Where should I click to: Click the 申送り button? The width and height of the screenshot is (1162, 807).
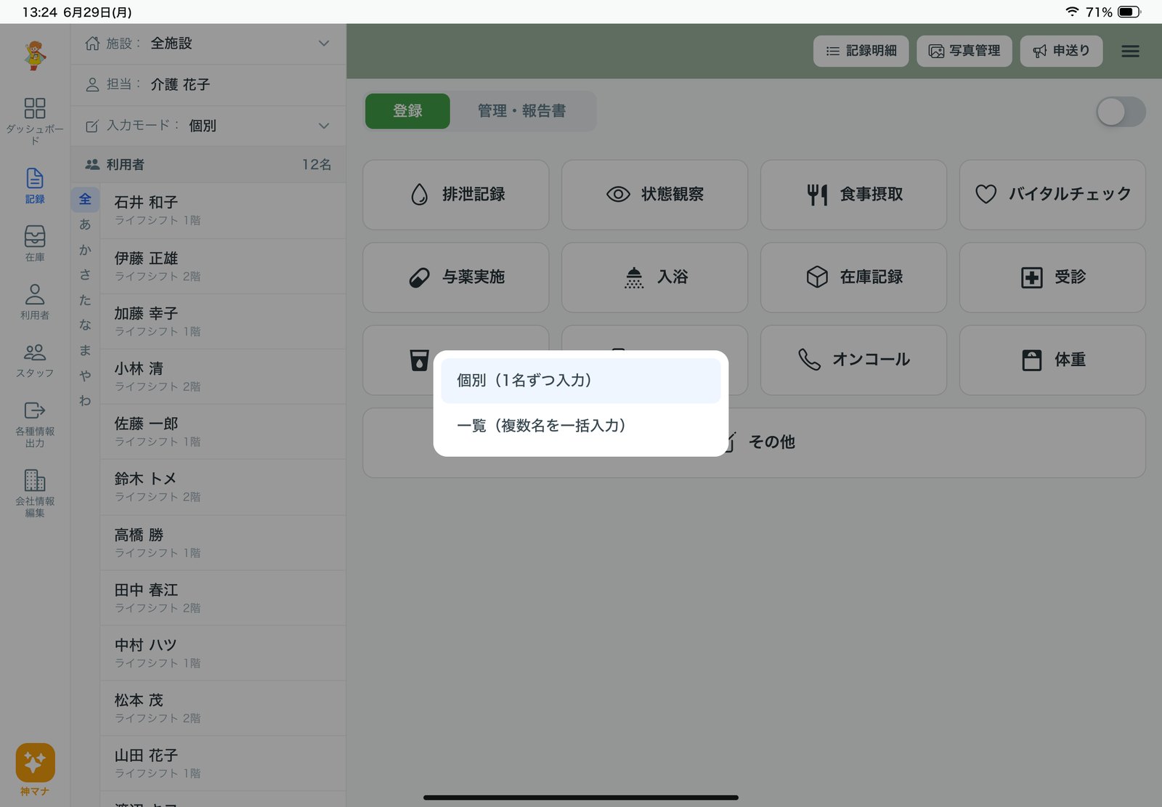pyautogui.click(x=1061, y=51)
